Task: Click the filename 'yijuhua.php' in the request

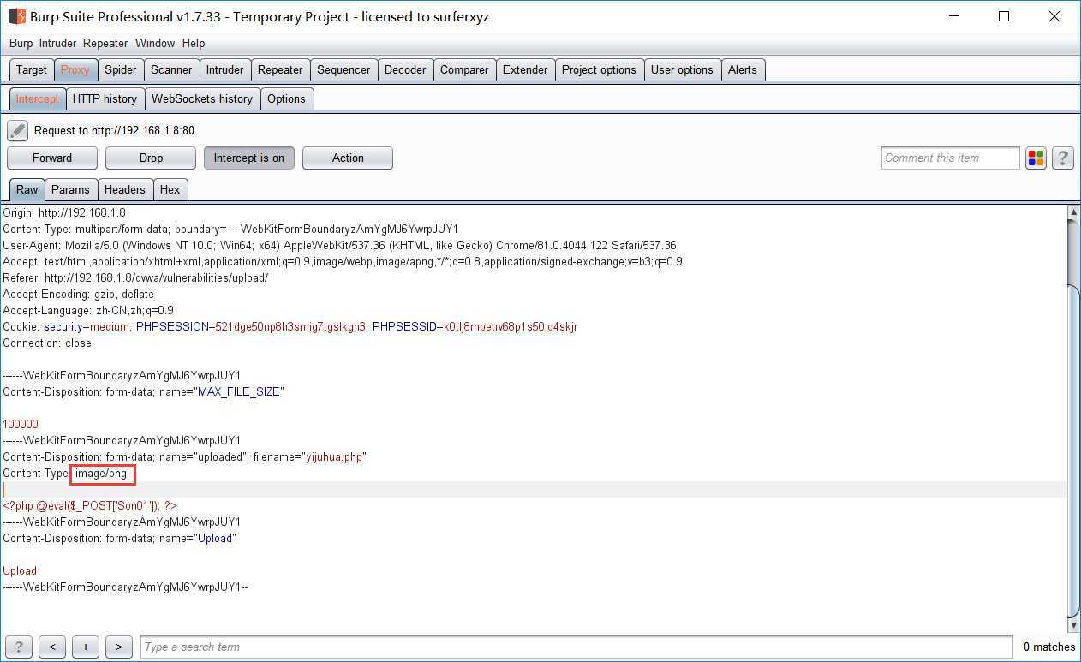Action: pos(334,456)
